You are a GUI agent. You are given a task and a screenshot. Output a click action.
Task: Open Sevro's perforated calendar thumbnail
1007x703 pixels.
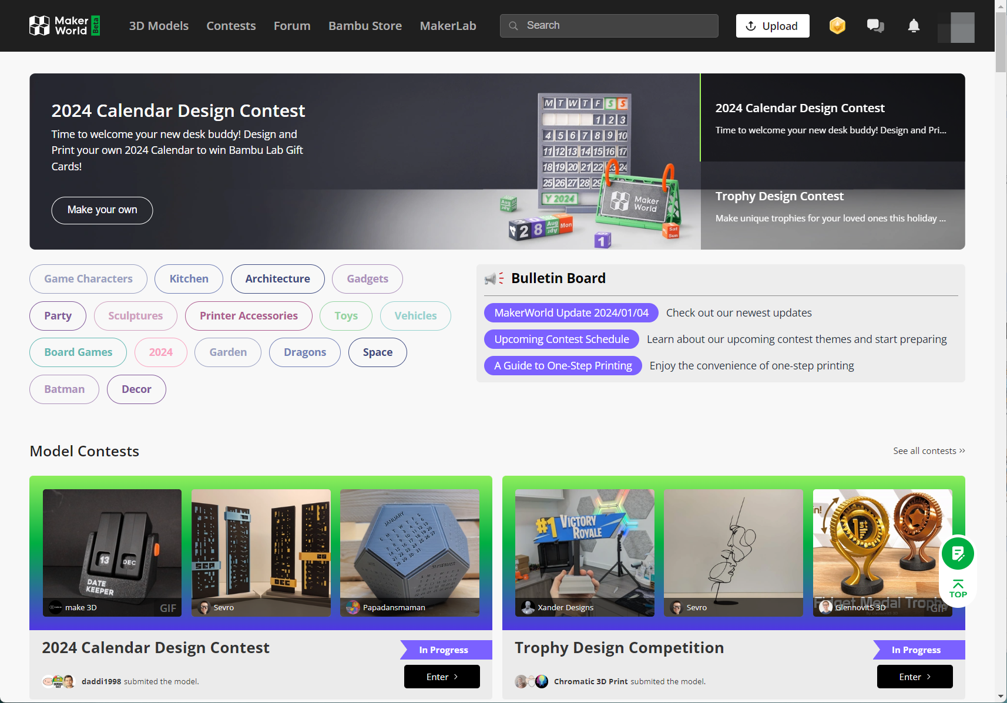tap(261, 553)
